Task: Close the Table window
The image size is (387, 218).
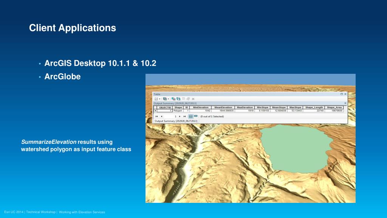Action: (x=345, y=94)
